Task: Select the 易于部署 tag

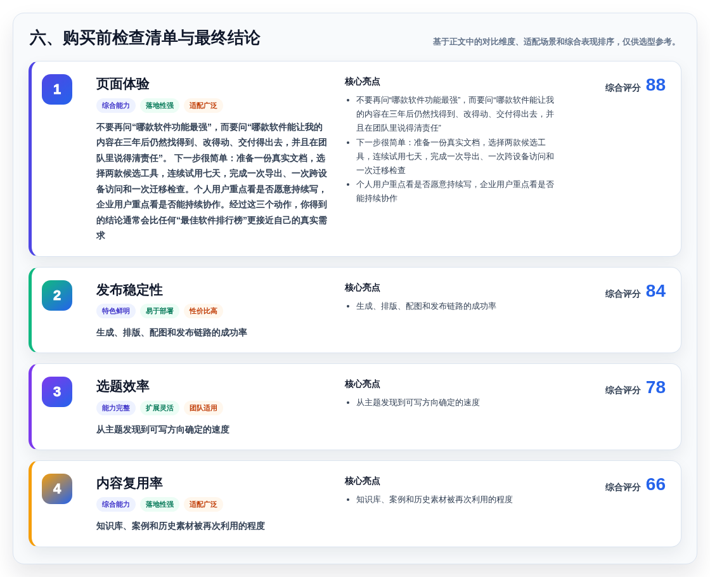Action: click(159, 311)
